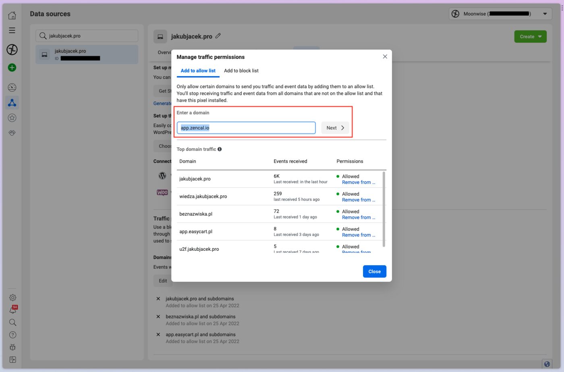The image size is (564, 372).
Task: Click the pencil edit icon beside jakubjacek.pro
Action: pos(218,36)
